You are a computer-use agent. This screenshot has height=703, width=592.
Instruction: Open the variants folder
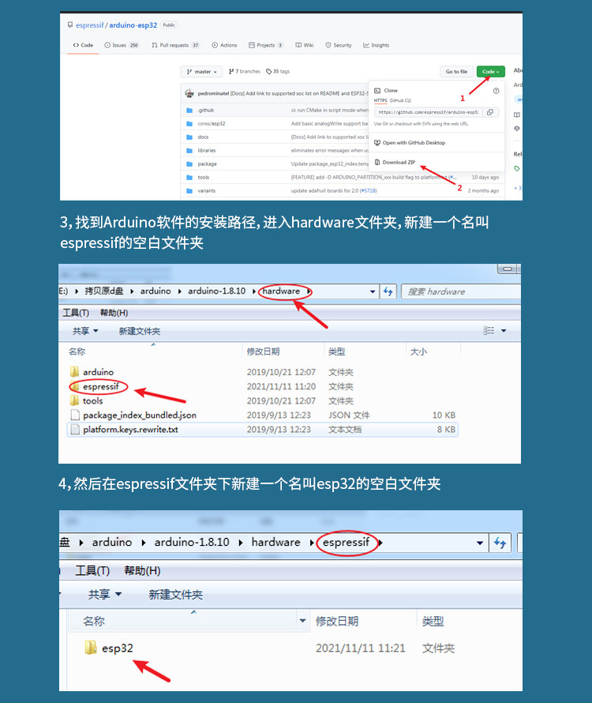pyautogui.click(x=207, y=191)
